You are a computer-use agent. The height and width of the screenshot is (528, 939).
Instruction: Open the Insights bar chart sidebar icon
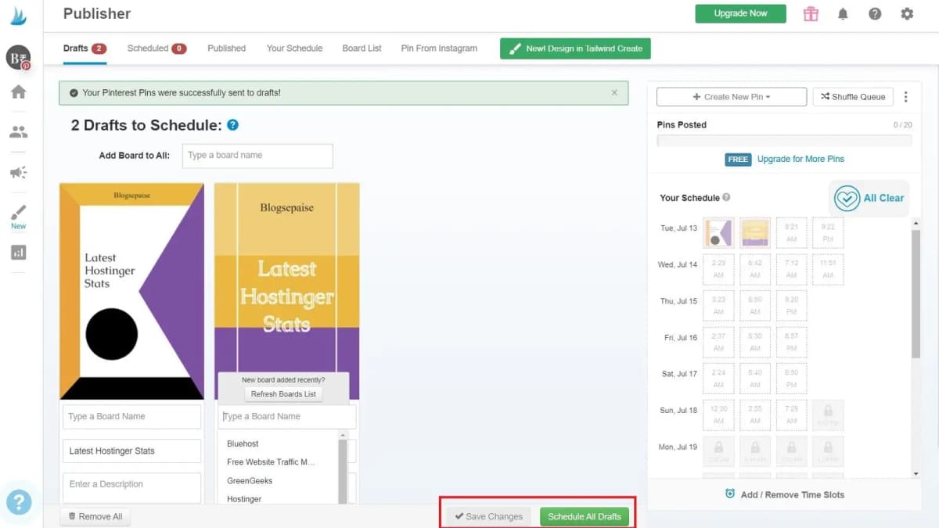pyautogui.click(x=18, y=253)
